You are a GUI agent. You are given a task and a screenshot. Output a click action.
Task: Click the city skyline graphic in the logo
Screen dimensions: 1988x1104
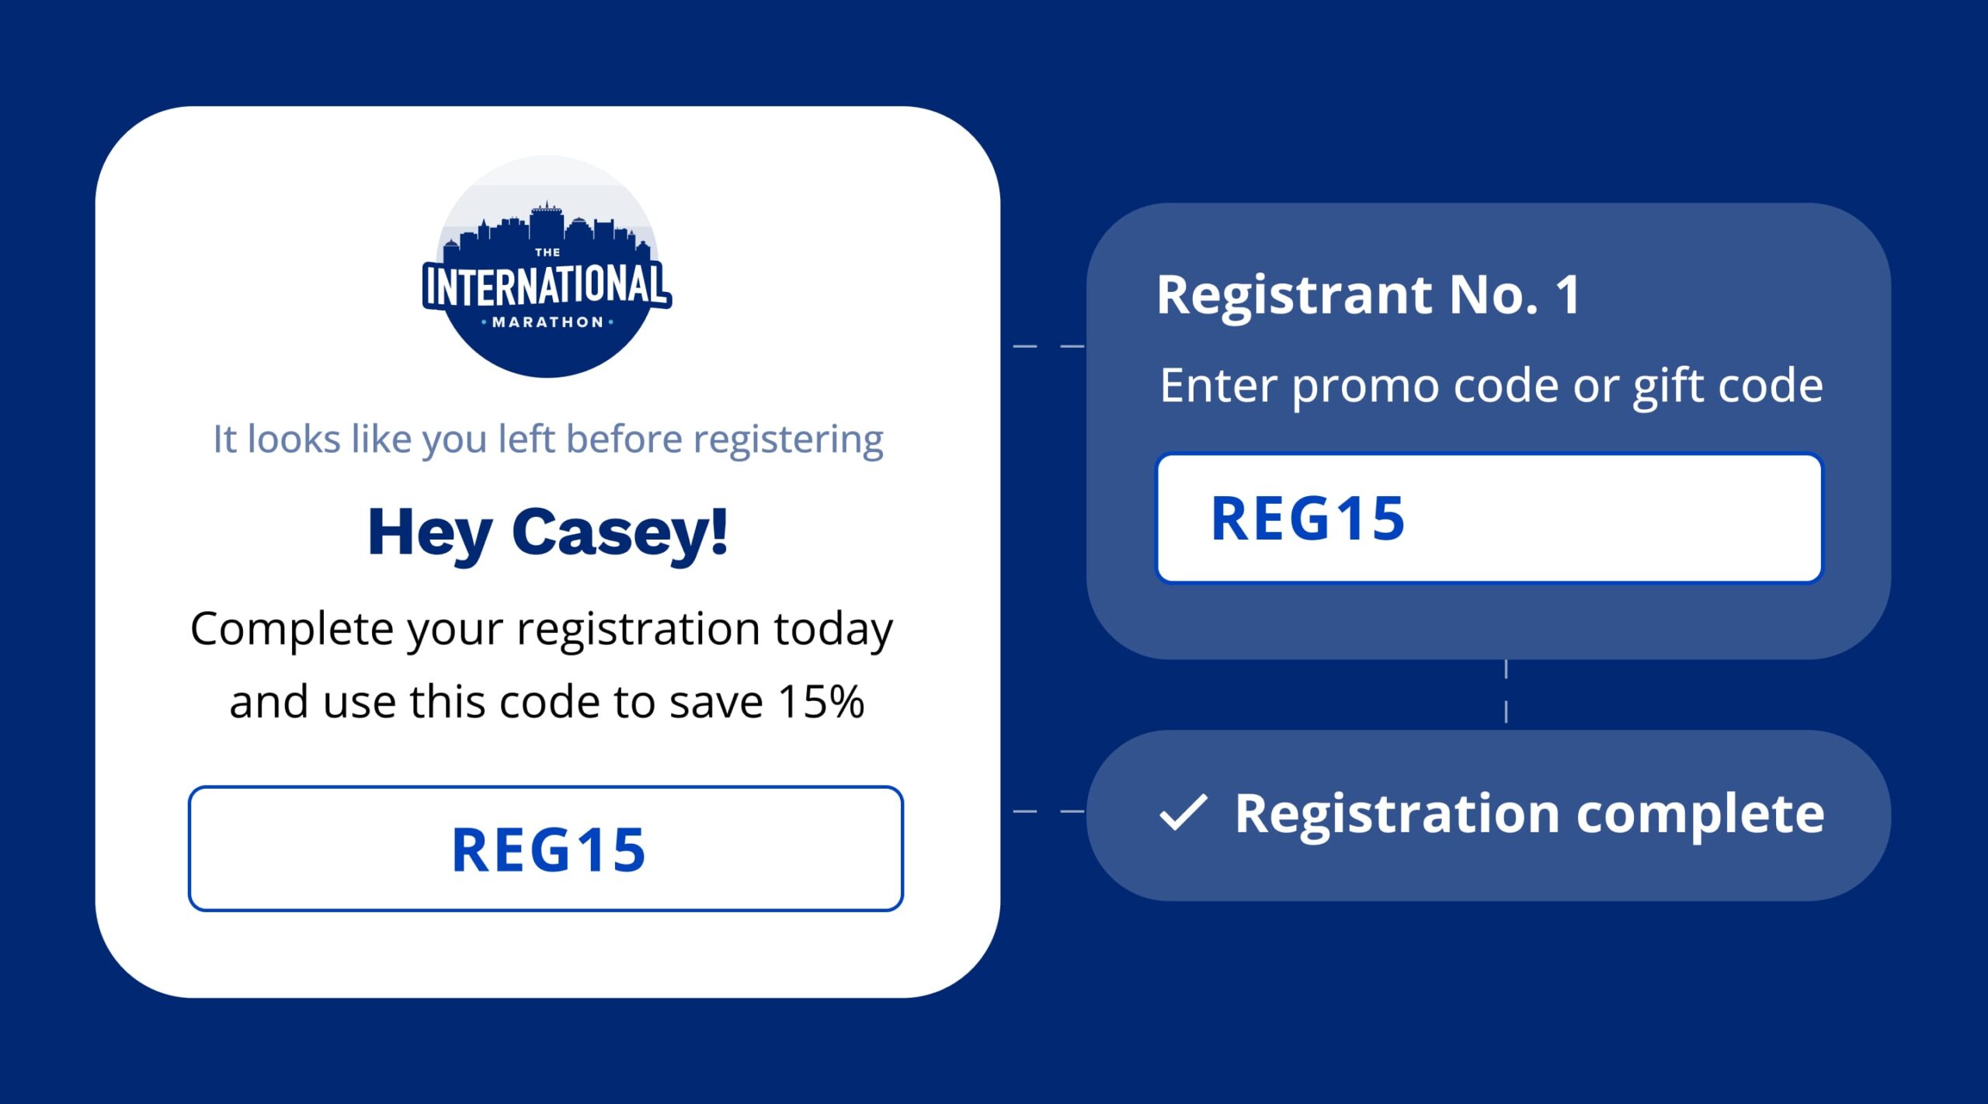547,225
